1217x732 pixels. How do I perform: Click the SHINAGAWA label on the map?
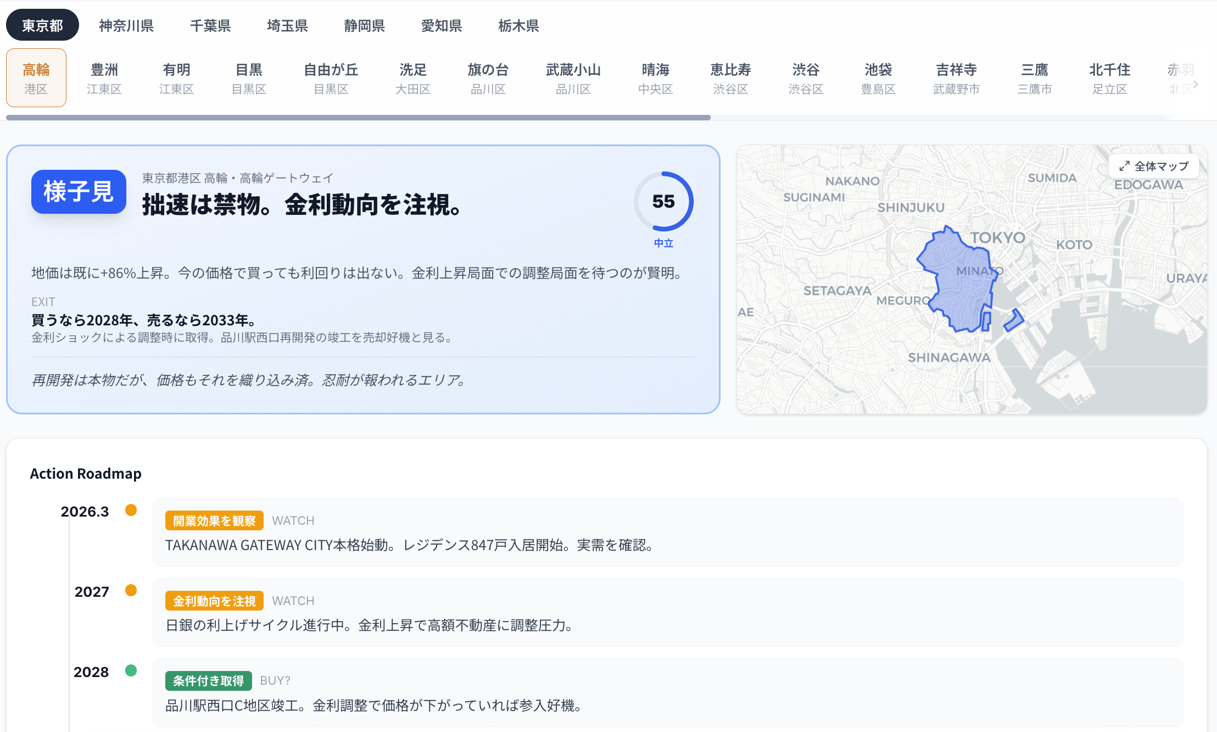coord(949,358)
